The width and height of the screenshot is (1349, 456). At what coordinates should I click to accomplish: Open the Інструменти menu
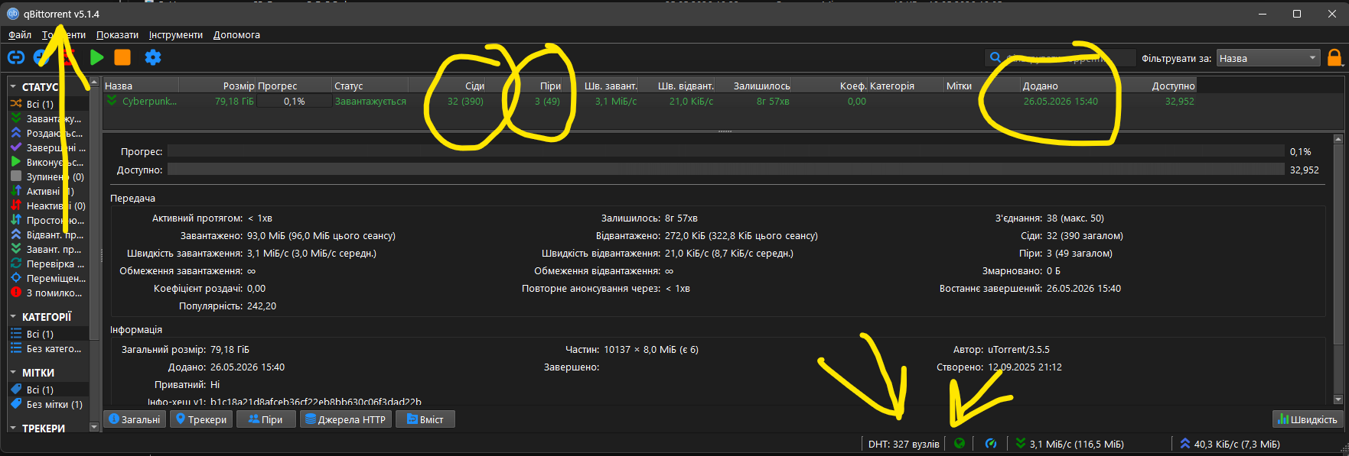(x=176, y=34)
